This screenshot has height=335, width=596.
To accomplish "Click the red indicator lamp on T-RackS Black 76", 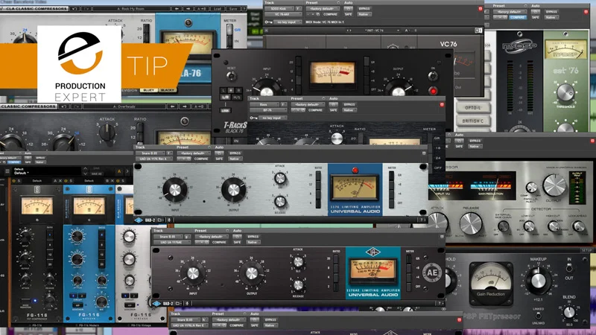I will (433, 91).
